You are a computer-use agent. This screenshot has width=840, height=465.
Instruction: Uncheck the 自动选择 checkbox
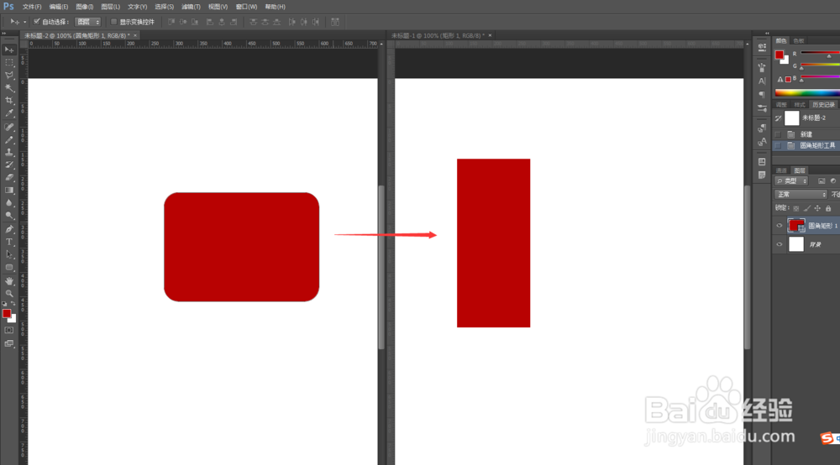click(36, 22)
